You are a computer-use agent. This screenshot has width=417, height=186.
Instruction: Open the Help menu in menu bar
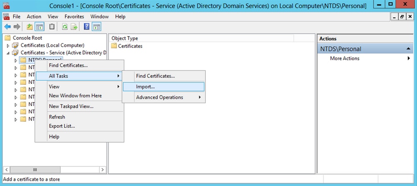[120, 16]
